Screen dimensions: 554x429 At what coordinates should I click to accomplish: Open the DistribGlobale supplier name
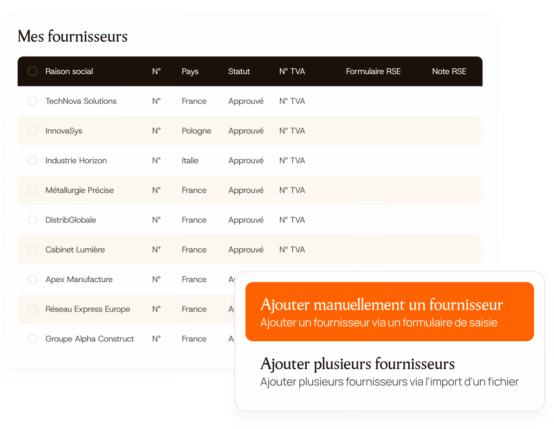[x=71, y=220]
